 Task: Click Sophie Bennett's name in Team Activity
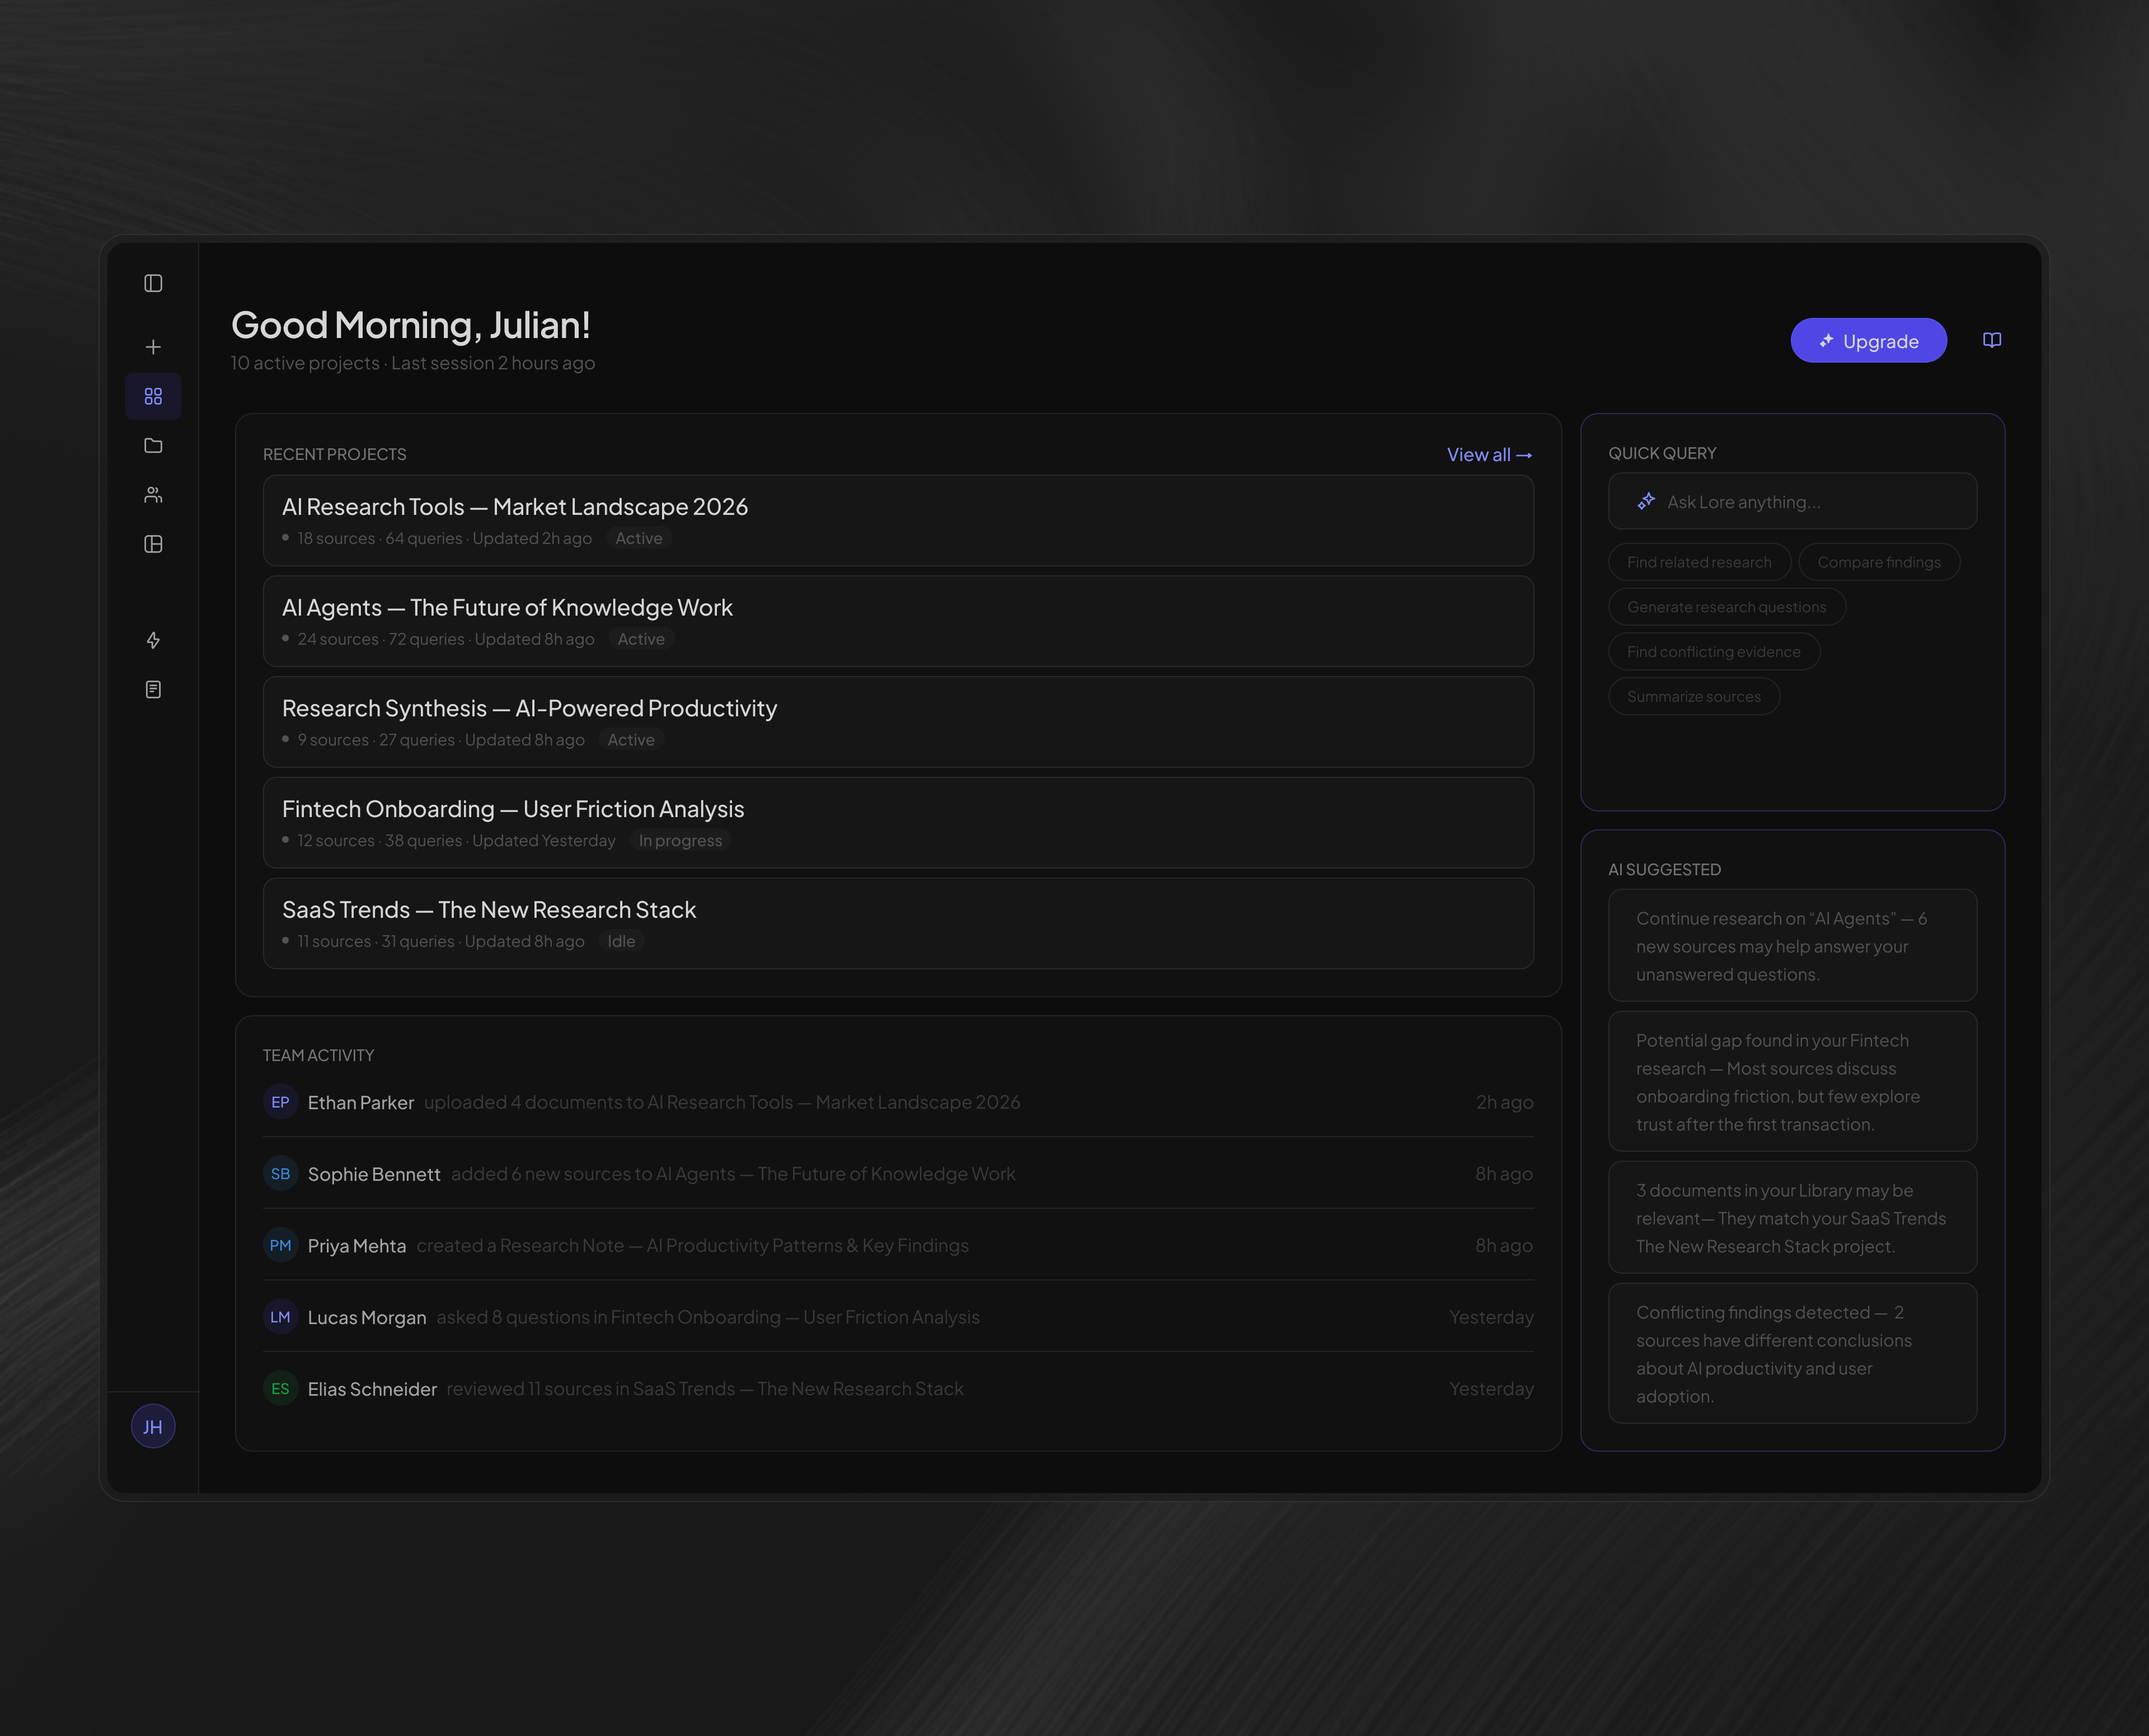point(374,1174)
